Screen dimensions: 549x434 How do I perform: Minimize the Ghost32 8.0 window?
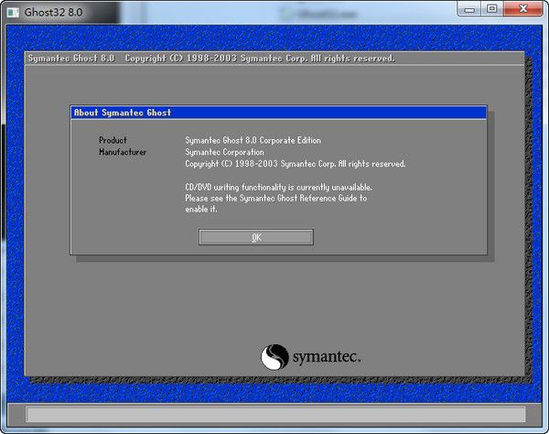469,9
